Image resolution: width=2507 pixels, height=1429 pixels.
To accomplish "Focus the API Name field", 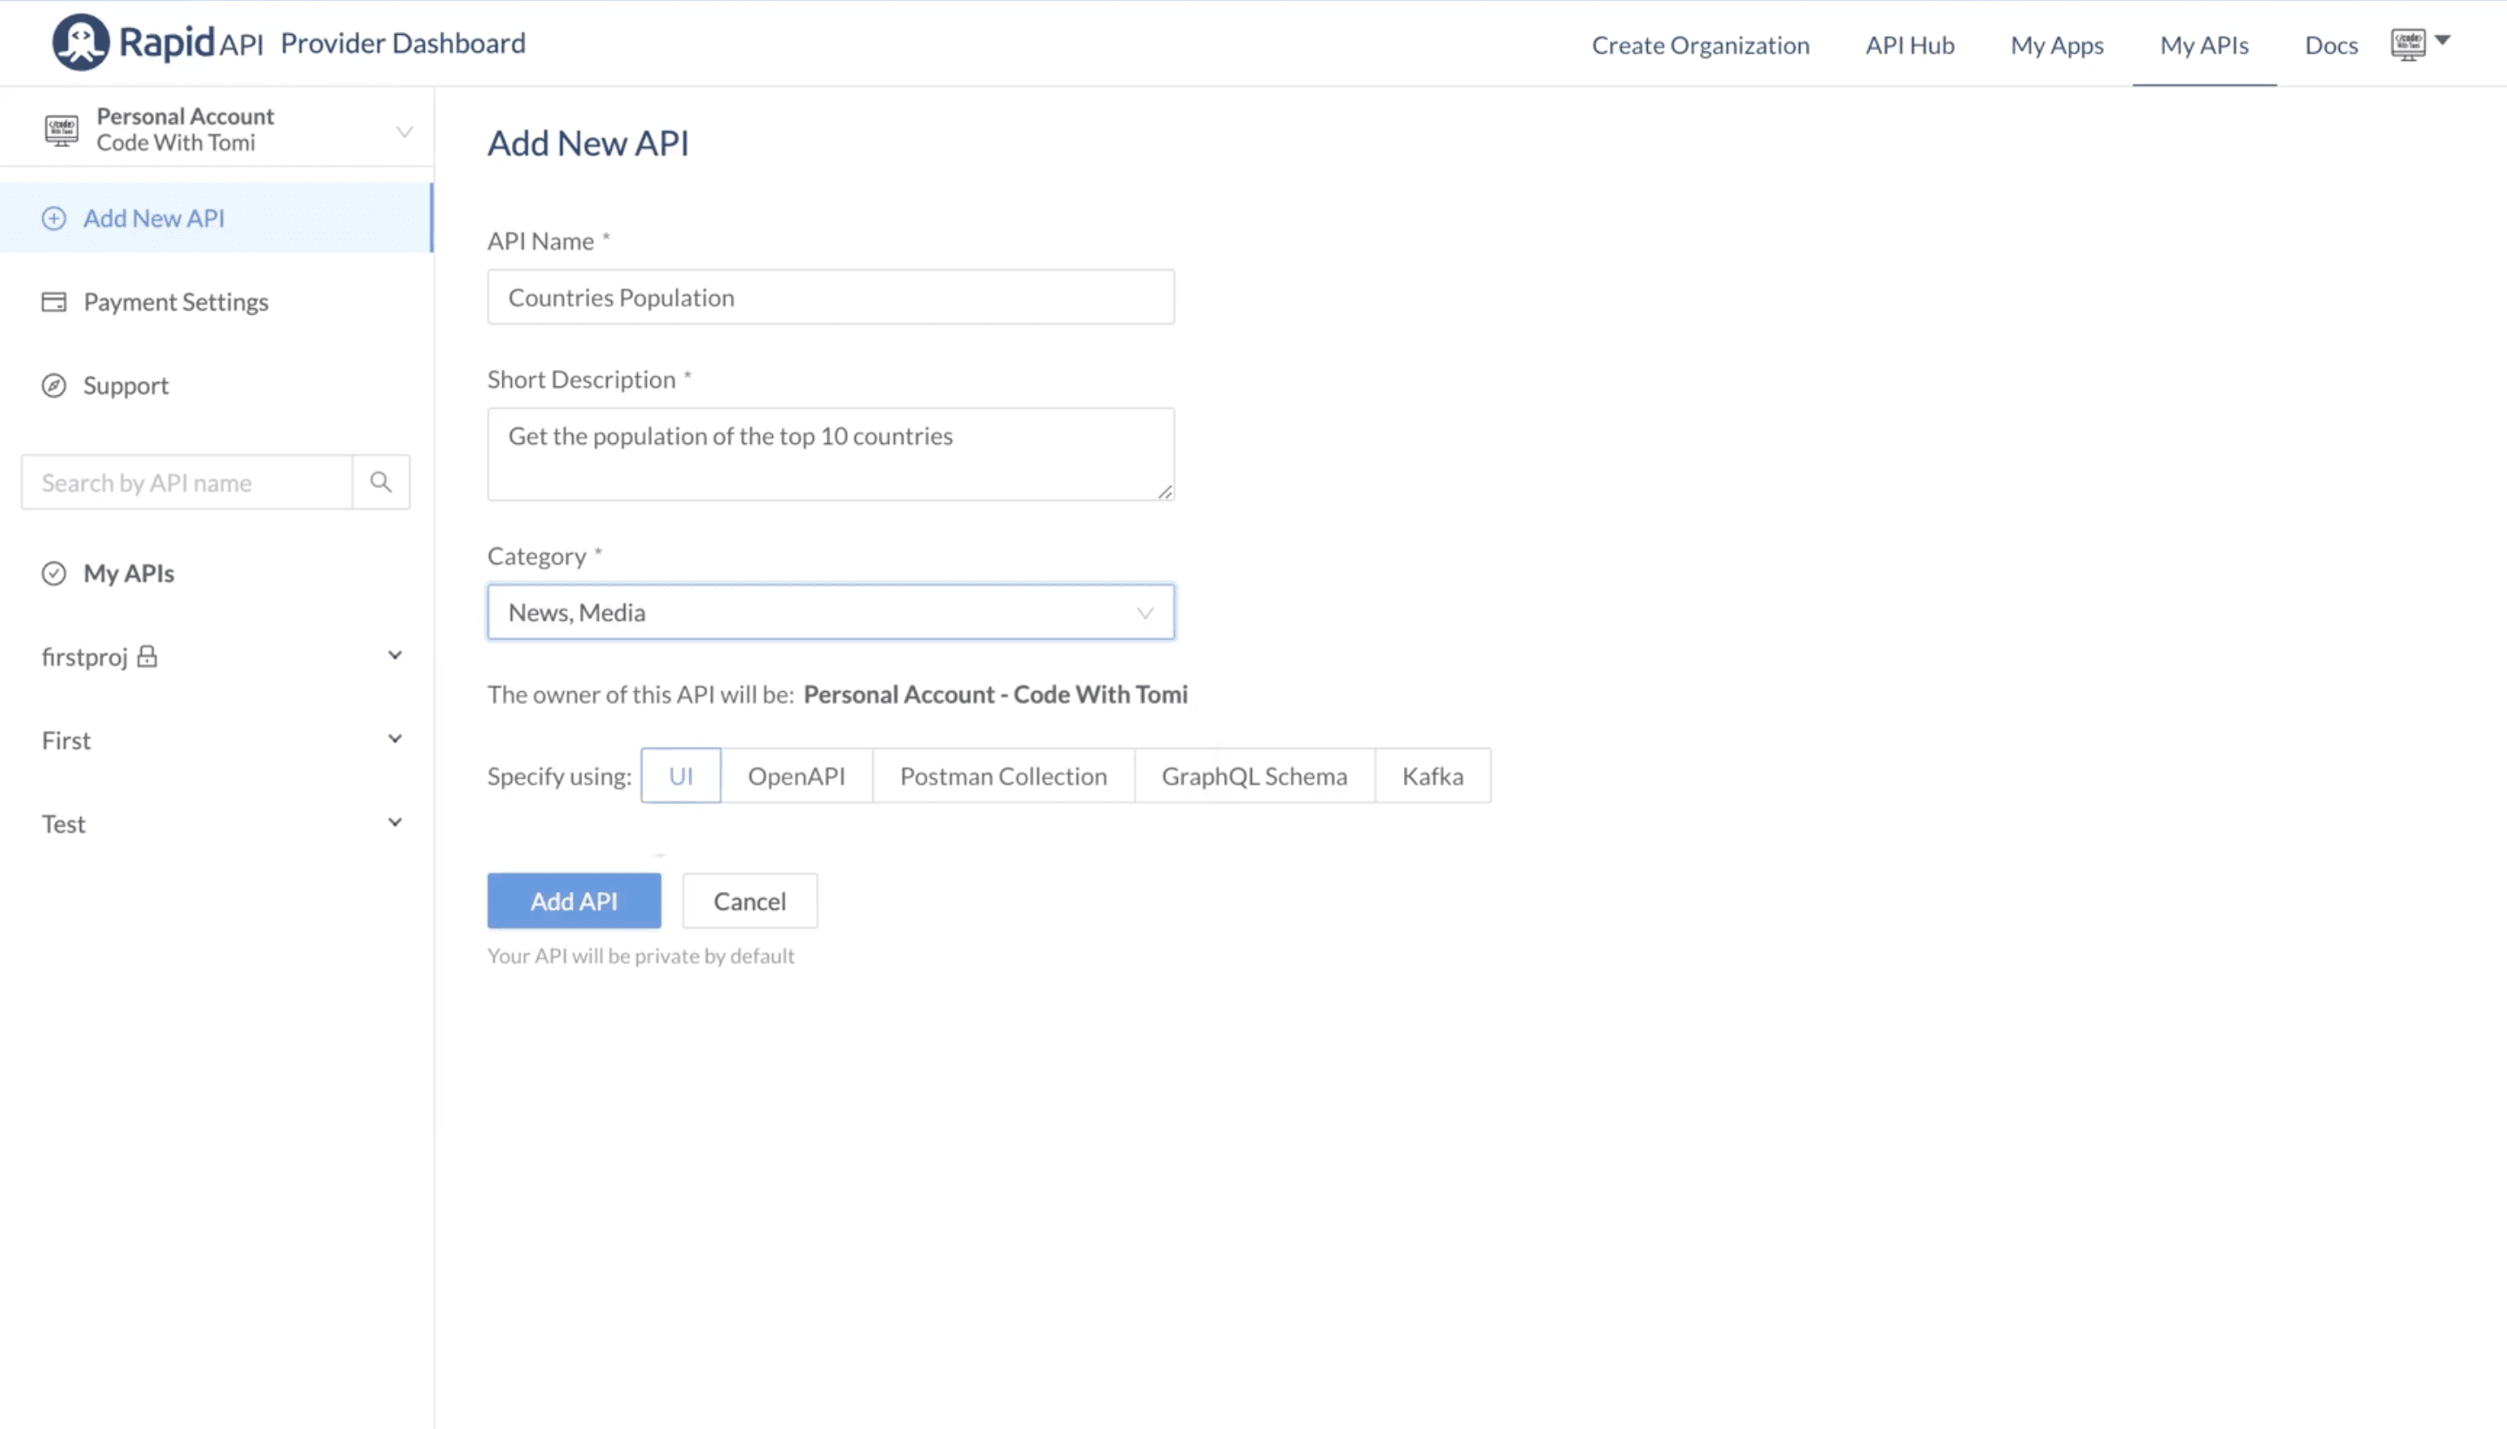I will 830,298.
